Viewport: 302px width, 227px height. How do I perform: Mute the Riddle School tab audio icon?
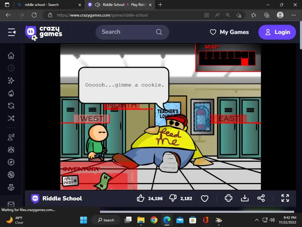click(97, 5)
